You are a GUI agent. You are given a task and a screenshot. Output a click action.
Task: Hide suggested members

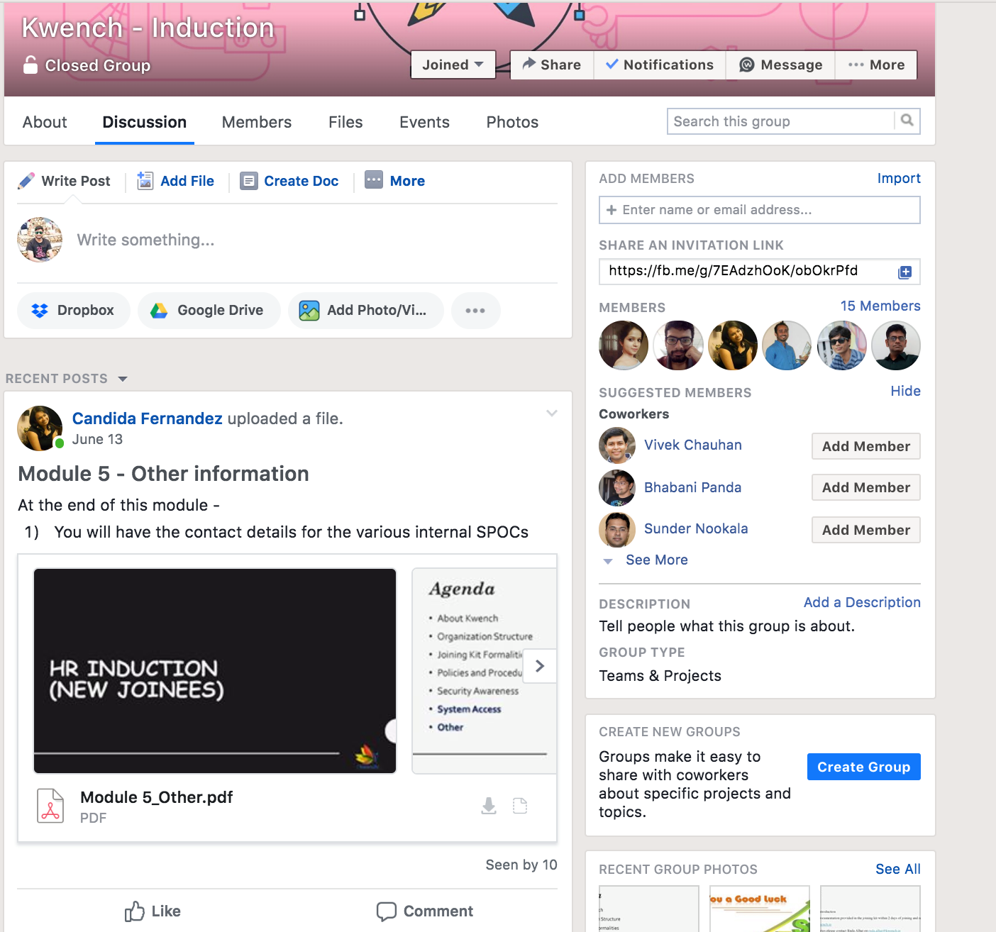(x=906, y=391)
